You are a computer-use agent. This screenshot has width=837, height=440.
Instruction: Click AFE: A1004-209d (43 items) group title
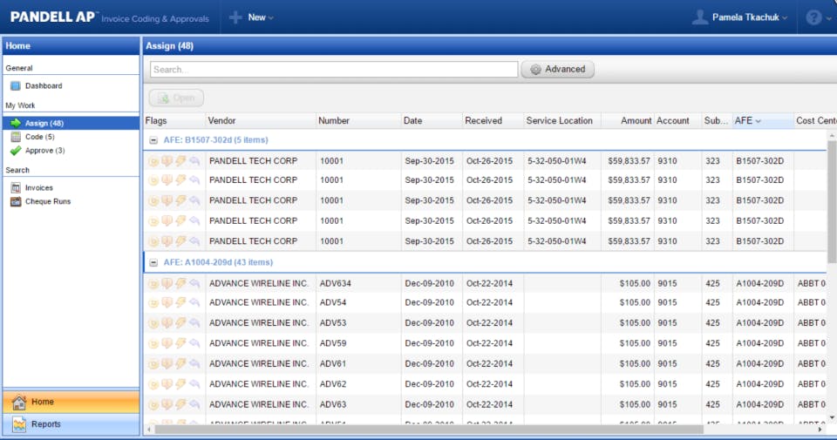(218, 262)
